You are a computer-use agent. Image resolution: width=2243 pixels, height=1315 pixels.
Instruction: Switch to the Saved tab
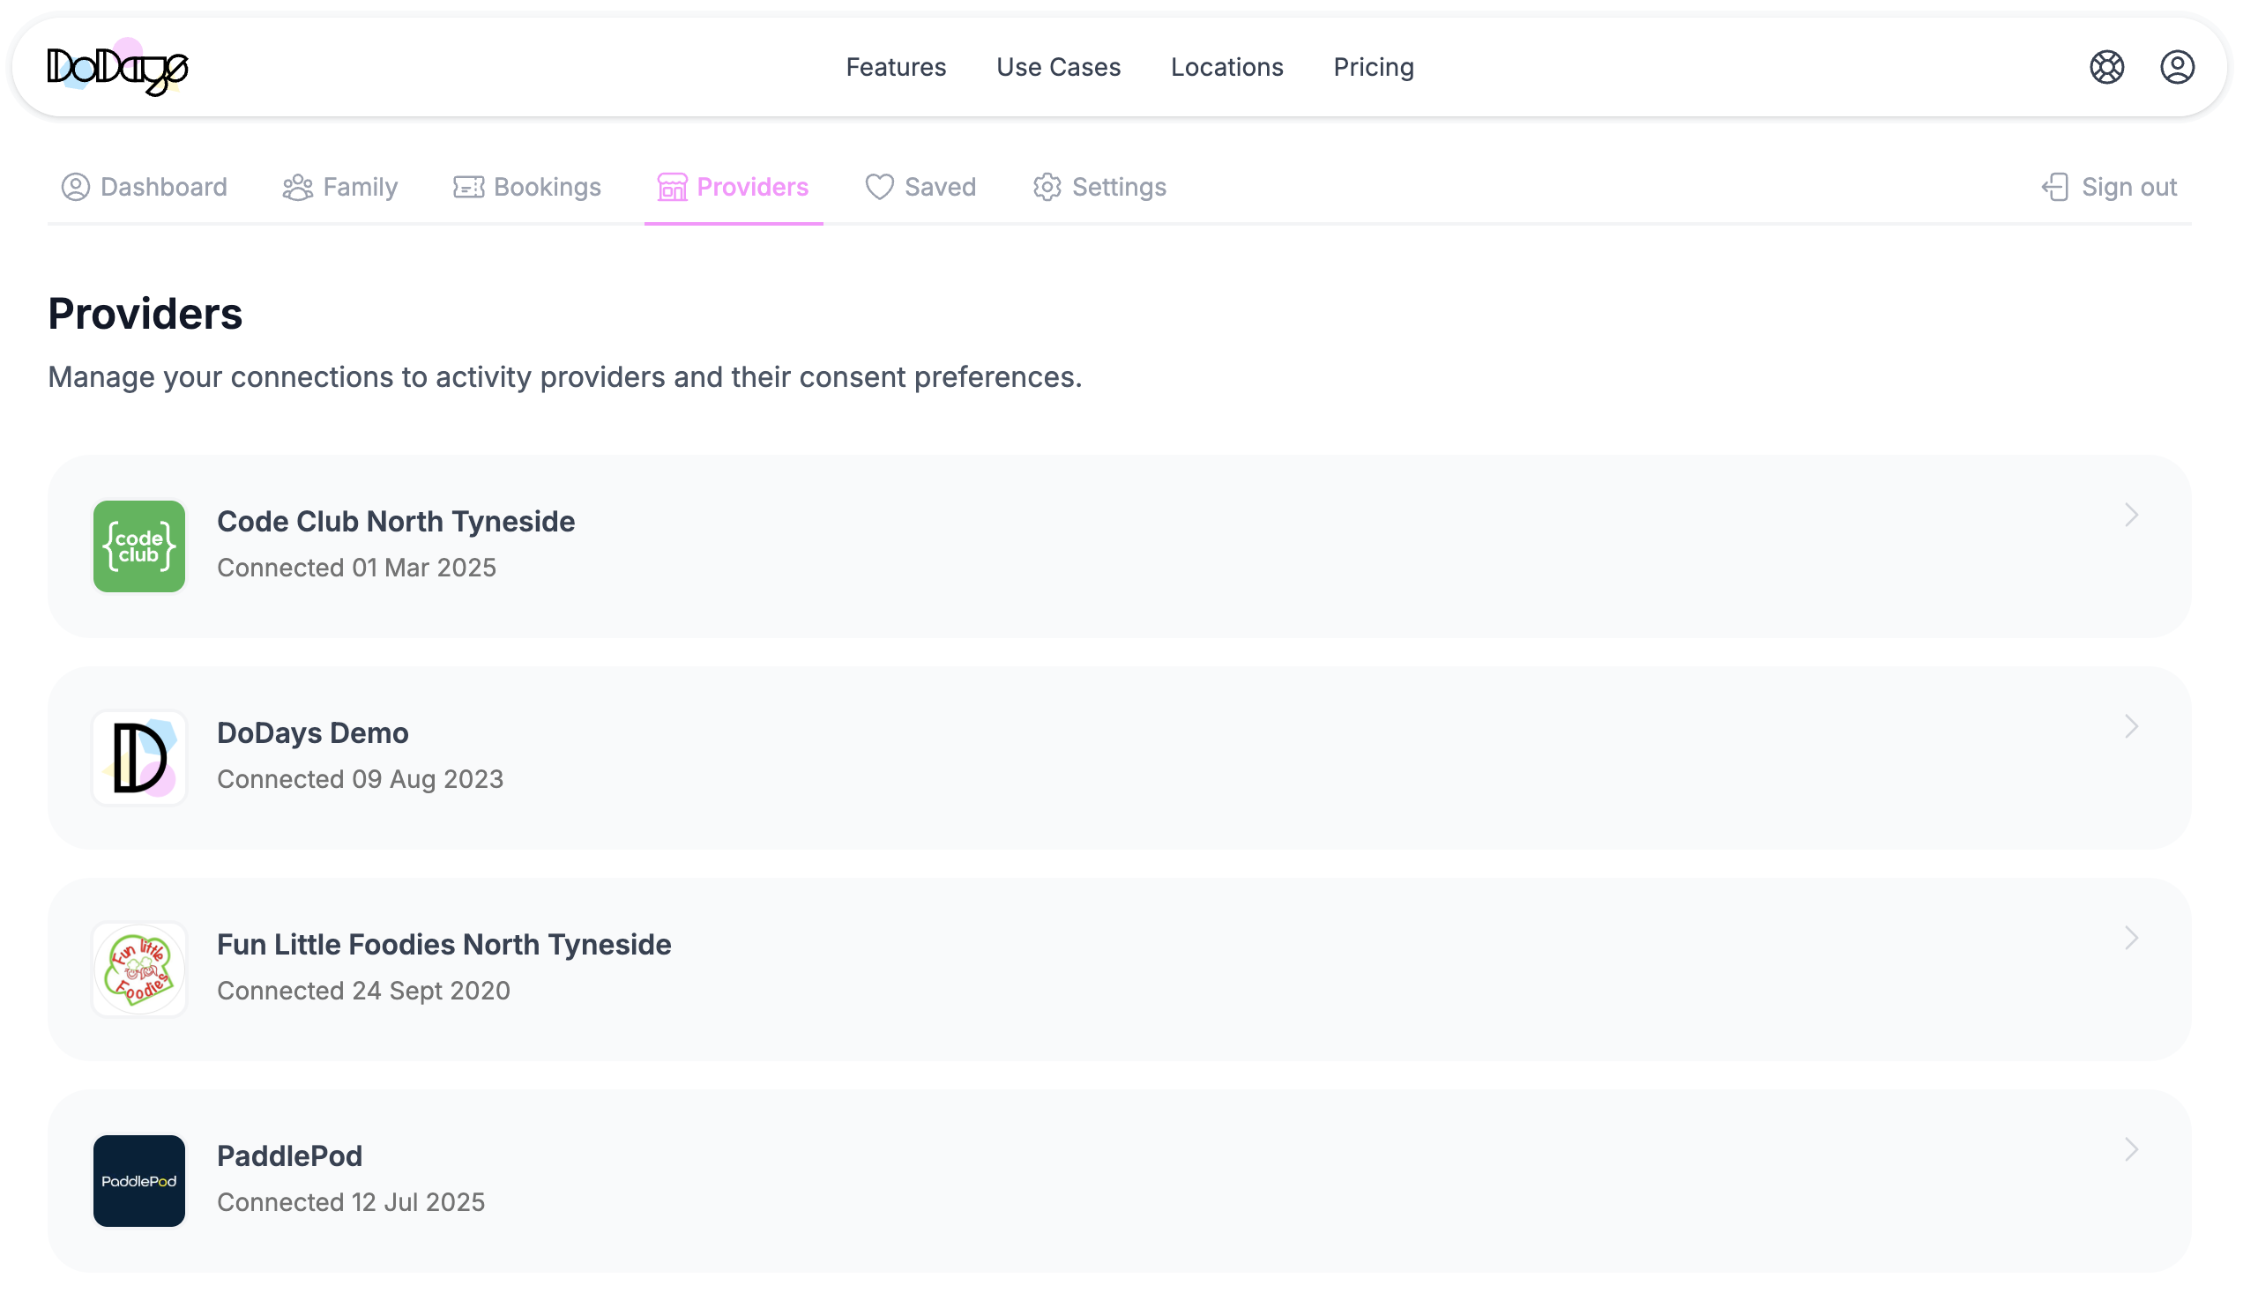pos(920,187)
